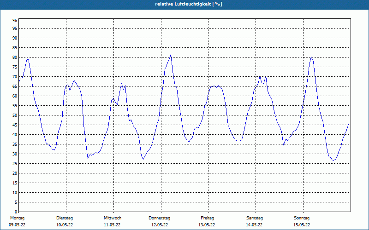This screenshot has width=369, height=230.
Task: Click the y-axis value 40
Action: [x=15, y=135]
